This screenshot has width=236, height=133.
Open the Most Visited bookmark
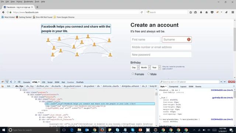coord(8,17)
